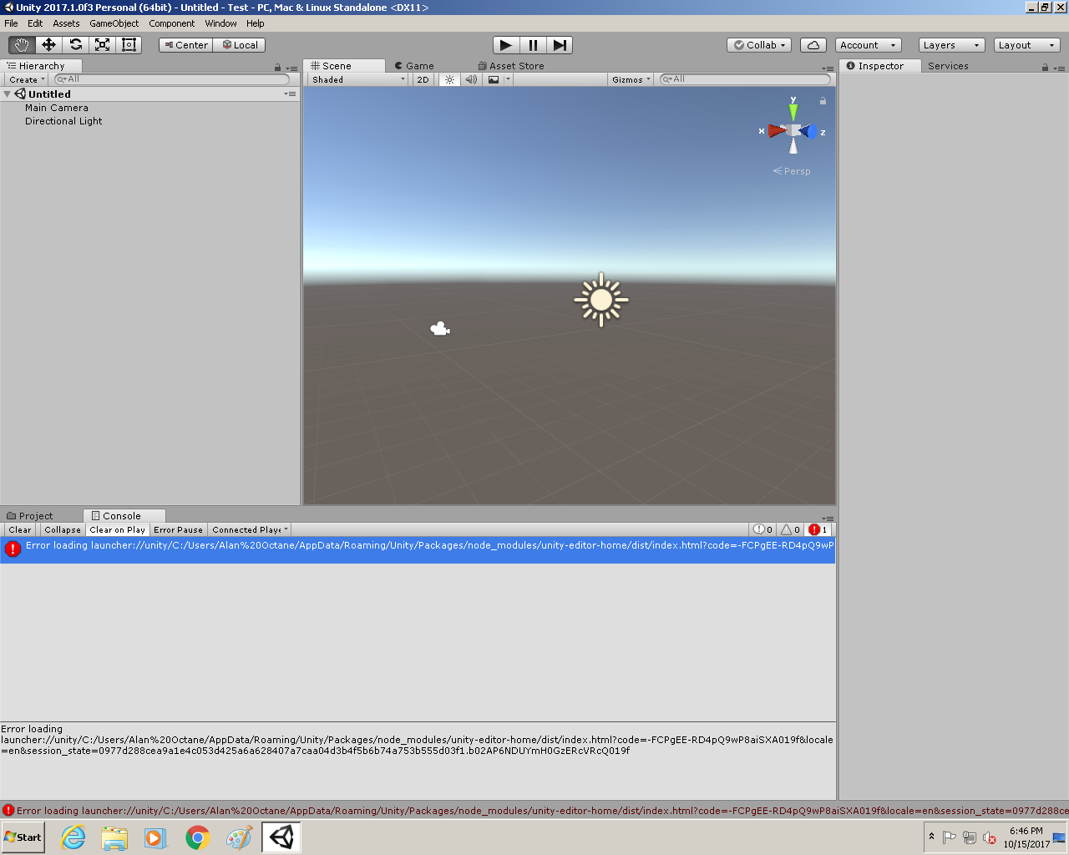
Task: Open the Component menu
Action: [x=172, y=23]
